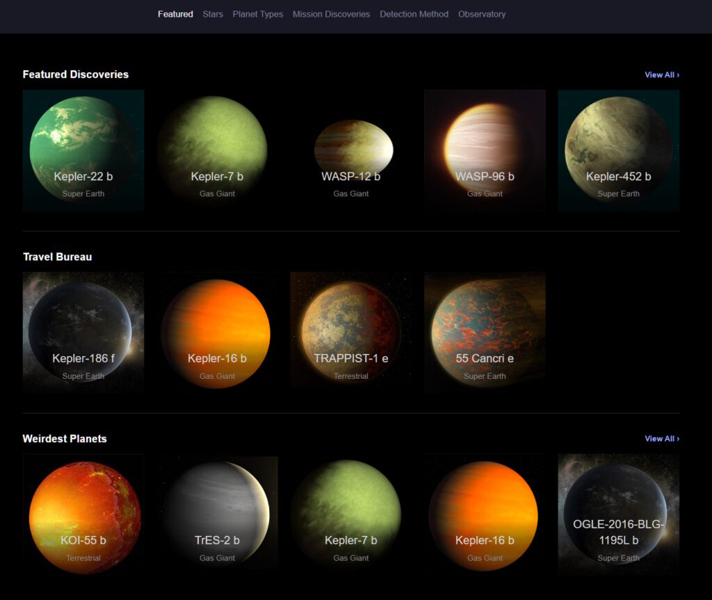Open Kepler-7 b in Featured Discoveries
This screenshot has height=600, width=712.
coord(217,150)
